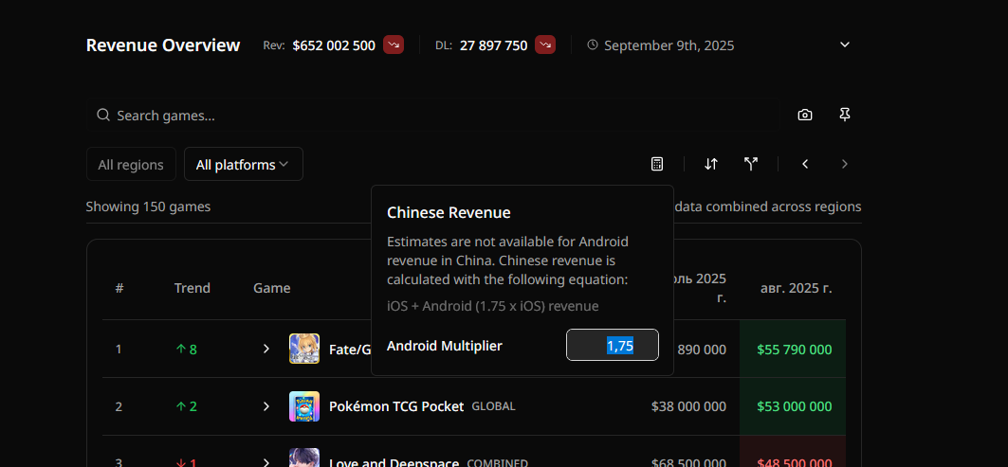Expand the Love and Deepspace row chevron

(x=266, y=462)
